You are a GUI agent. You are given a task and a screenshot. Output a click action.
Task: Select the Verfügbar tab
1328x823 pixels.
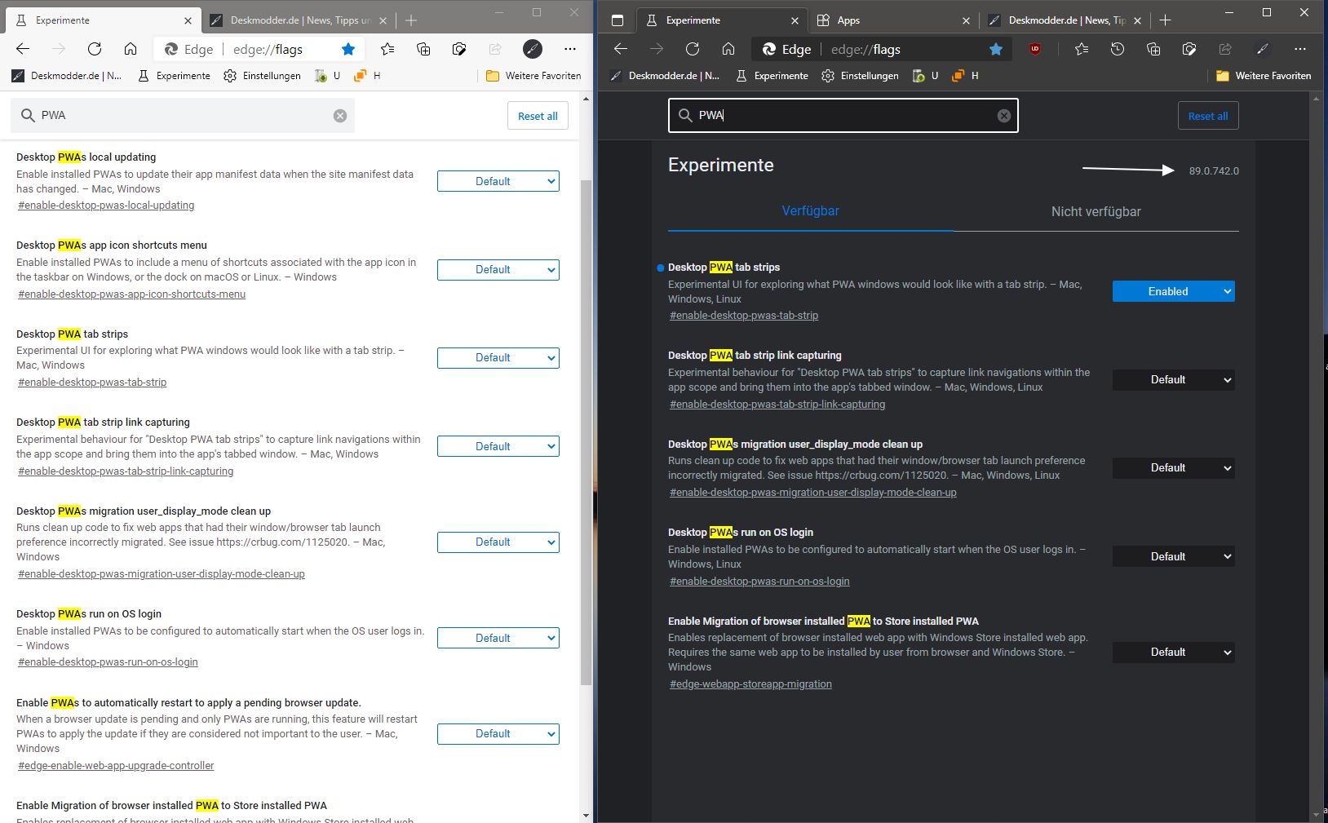tap(810, 210)
